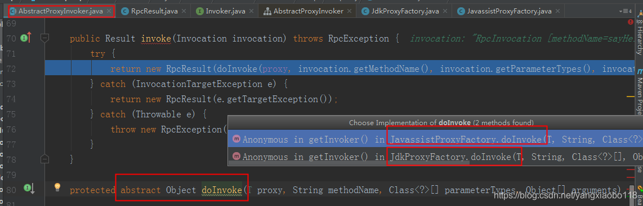Screen dimensions: 643x206
Task: Click the red error indicator atop the scrollbar
Action: pyautogui.click(x=630, y=22)
